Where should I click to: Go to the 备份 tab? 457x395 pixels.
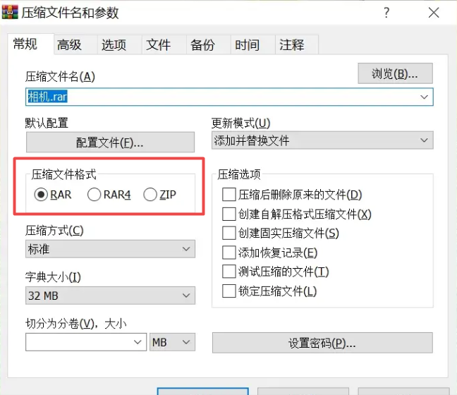209,45
